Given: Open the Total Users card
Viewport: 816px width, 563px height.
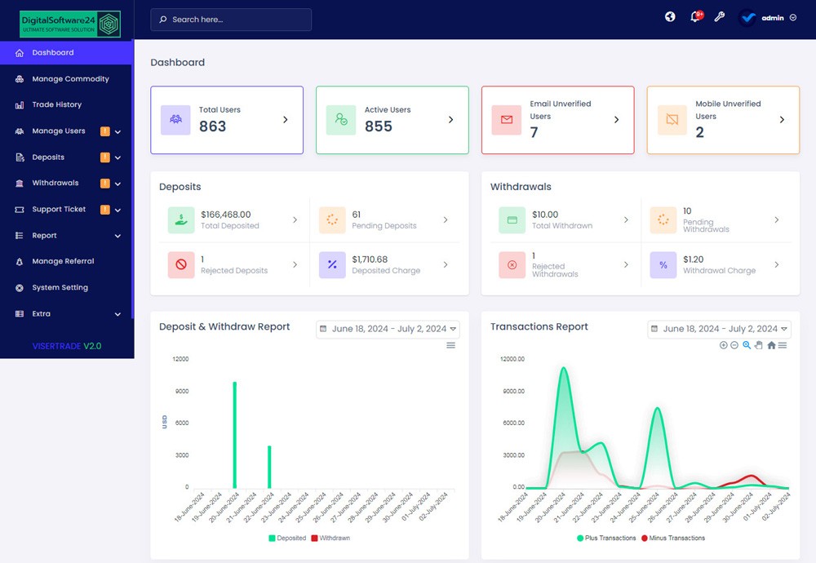Looking at the screenshot, I should tap(227, 120).
